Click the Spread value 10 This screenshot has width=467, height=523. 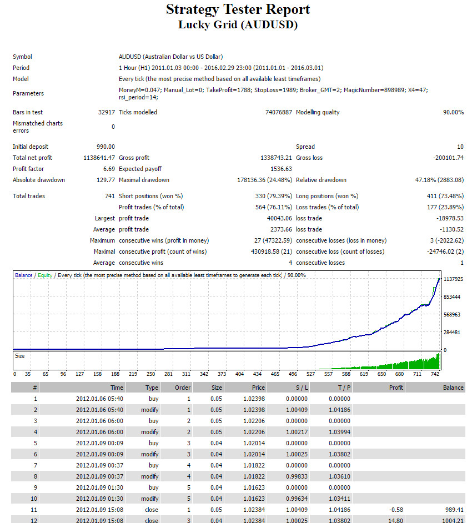460,147
